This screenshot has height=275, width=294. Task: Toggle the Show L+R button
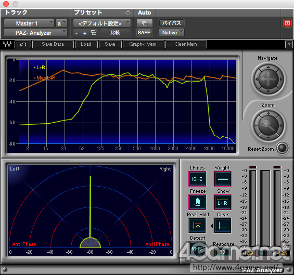pyautogui.click(x=223, y=202)
